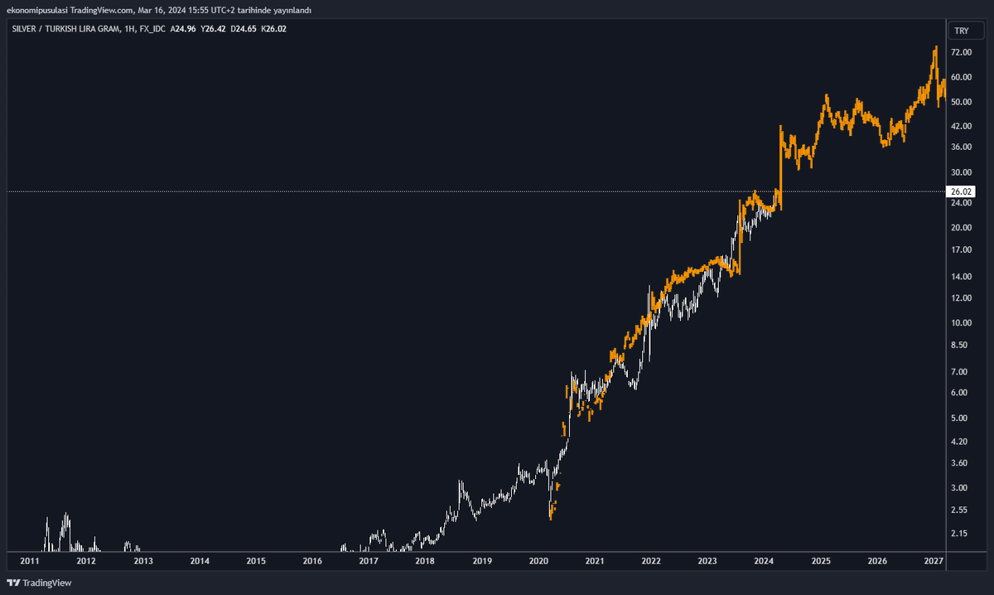Image resolution: width=994 pixels, height=595 pixels.
Task: Click the 2.15 price axis label
Action: [959, 534]
